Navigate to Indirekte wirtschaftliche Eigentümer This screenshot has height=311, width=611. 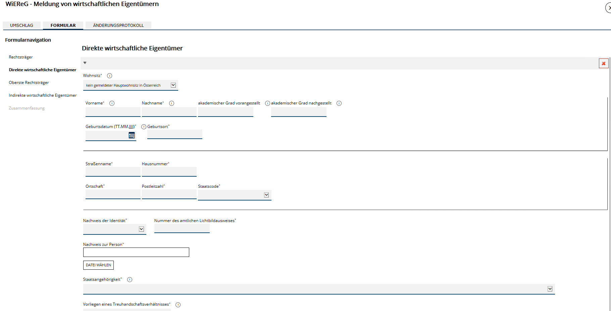[x=43, y=95]
